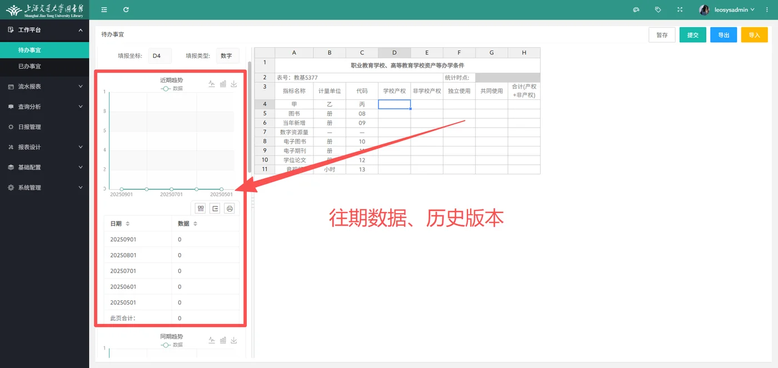
Task: Click the 数字资源量 cell in spreadsheet
Action: pyautogui.click(x=294, y=132)
